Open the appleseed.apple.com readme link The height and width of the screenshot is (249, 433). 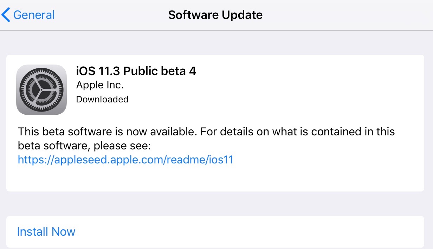[x=125, y=160]
